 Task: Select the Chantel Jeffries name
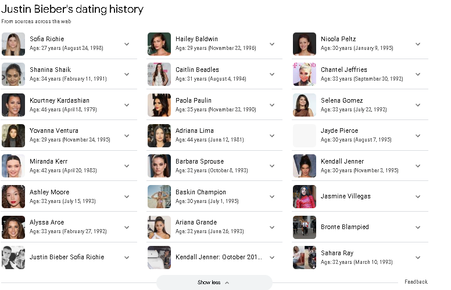[x=343, y=70]
